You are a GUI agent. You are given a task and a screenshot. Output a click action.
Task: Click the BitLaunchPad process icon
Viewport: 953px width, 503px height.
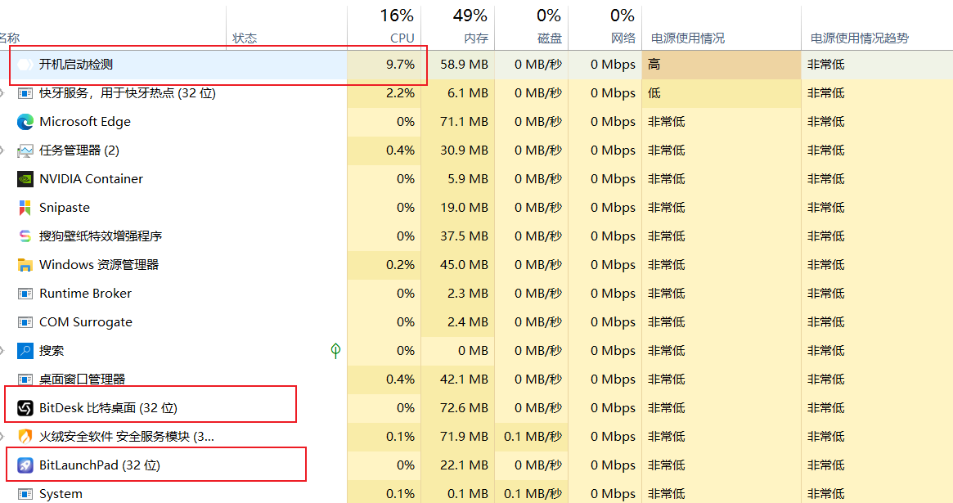click(25, 465)
